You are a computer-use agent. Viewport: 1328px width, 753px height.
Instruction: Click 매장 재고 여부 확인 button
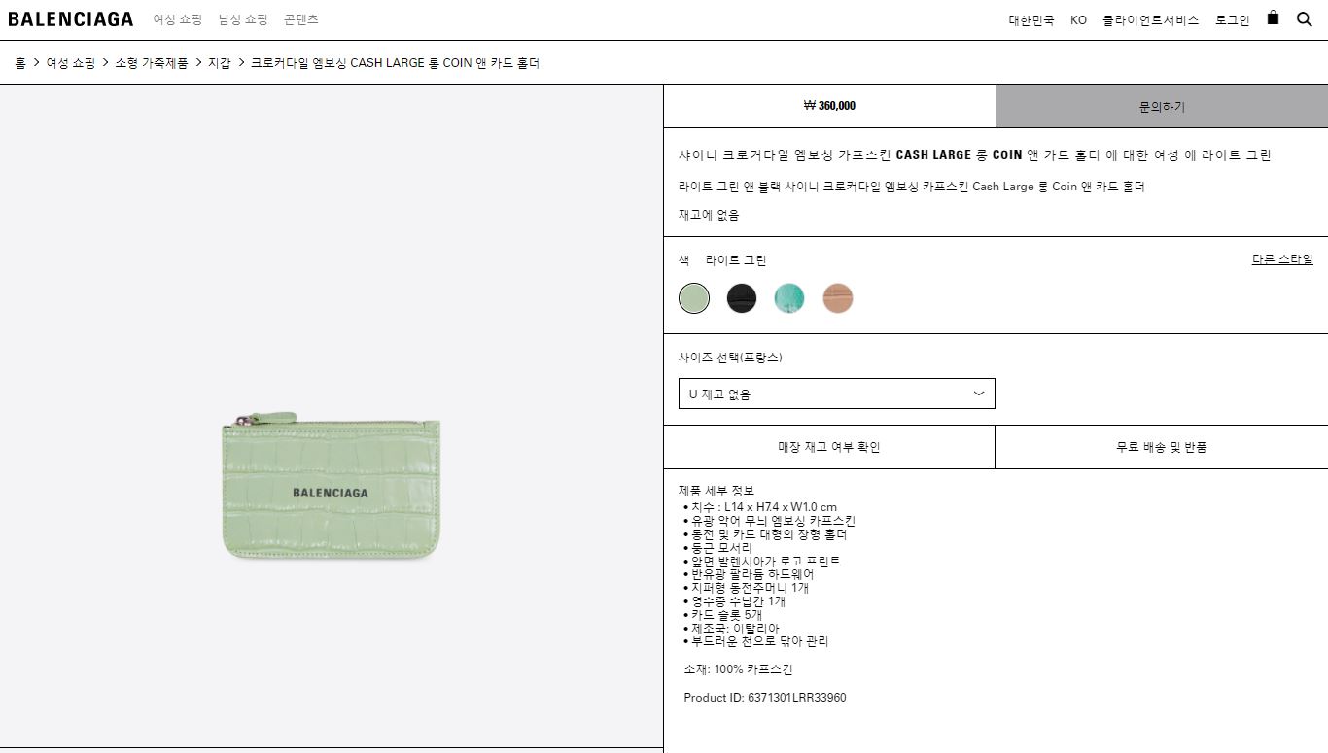coord(829,447)
